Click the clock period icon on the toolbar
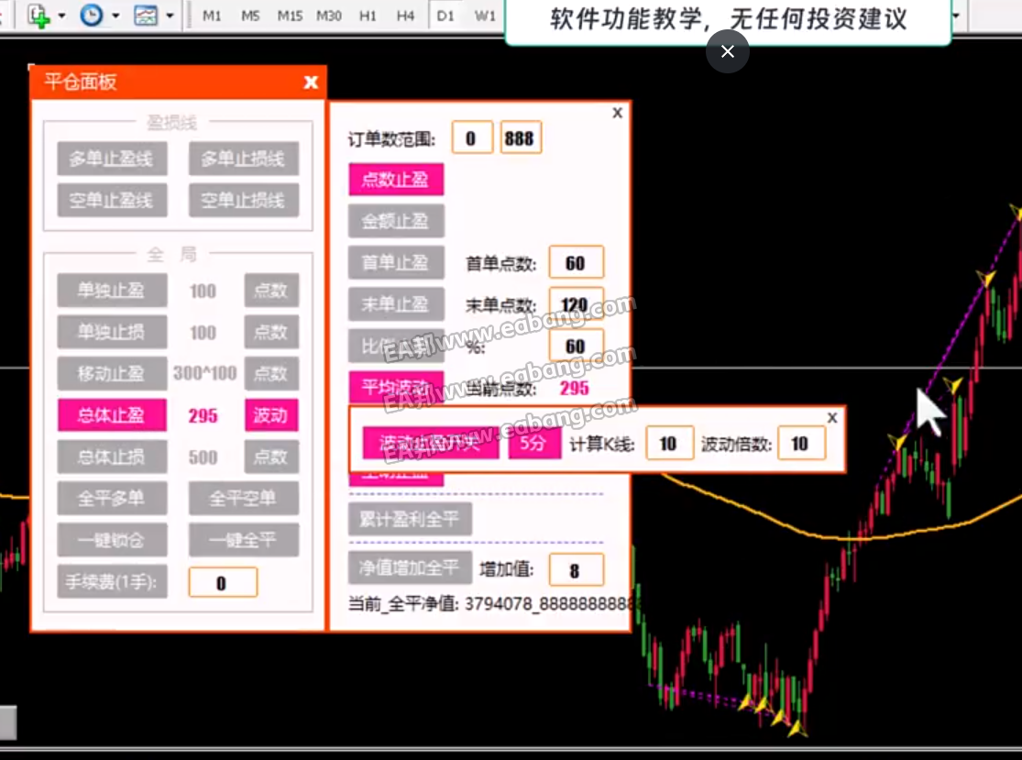The image size is (1022, 760). point(92,16)
